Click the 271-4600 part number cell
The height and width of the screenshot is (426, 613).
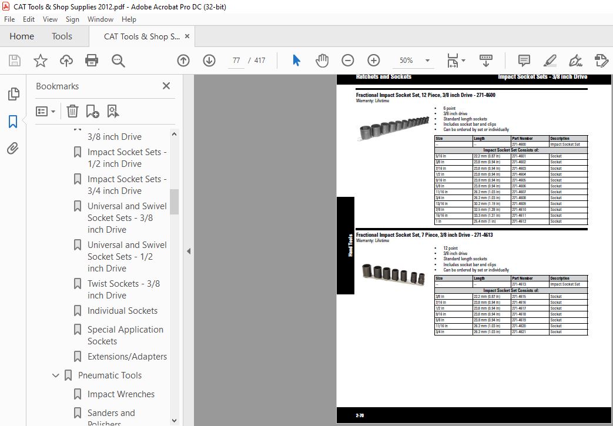pyautogui.click(x=530, y=144)
